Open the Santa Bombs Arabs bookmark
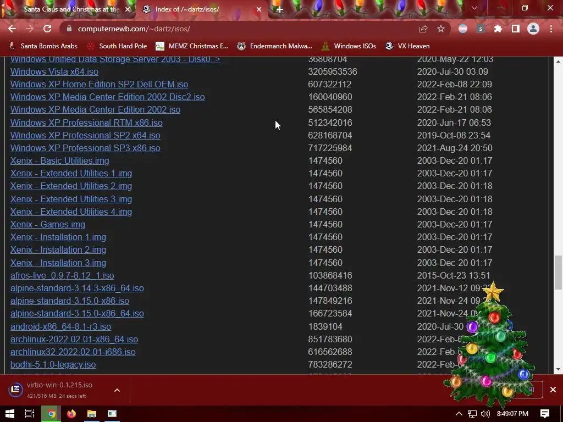The width and height of the screenshot is (563, 422). 43,46
